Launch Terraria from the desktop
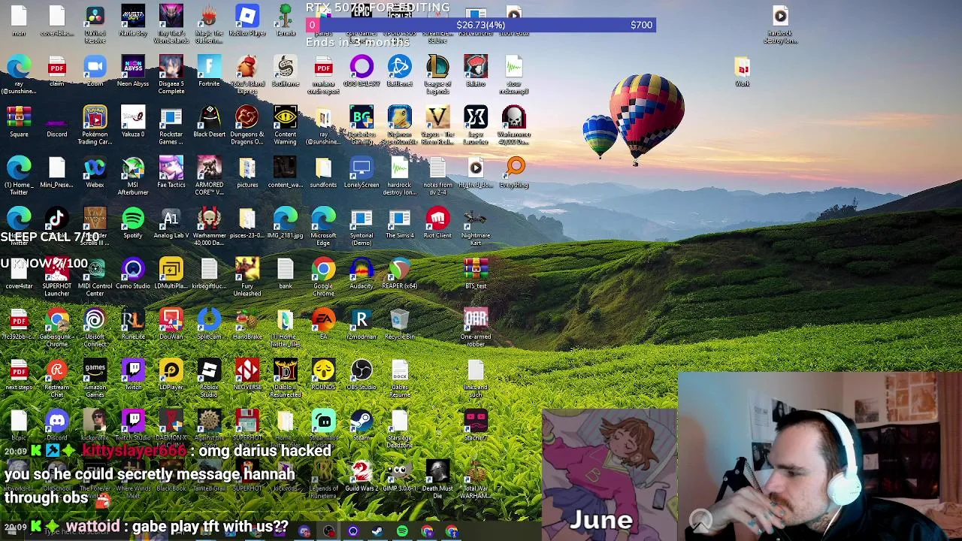 click(286, 21)
